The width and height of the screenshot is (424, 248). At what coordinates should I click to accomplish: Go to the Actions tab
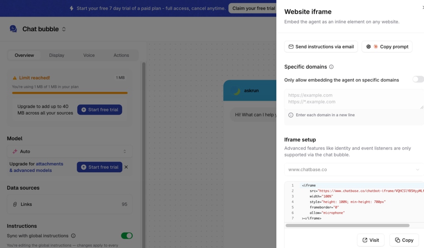click(121, 55)
